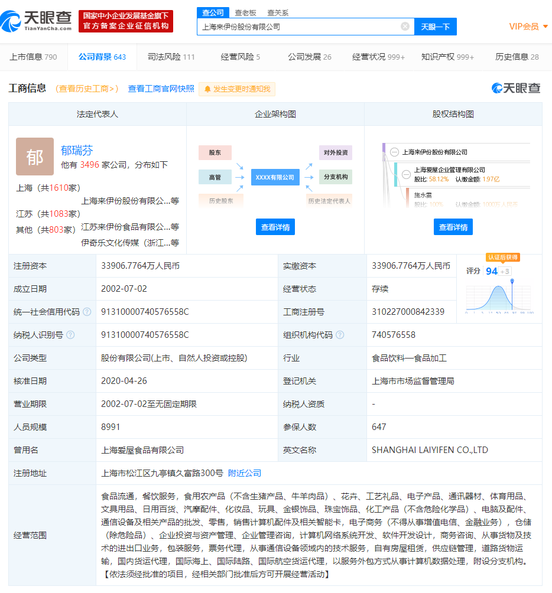Open legal representative 郁瑞芬 link
This screenshot has width=552, height=593.
coord(77,151)
